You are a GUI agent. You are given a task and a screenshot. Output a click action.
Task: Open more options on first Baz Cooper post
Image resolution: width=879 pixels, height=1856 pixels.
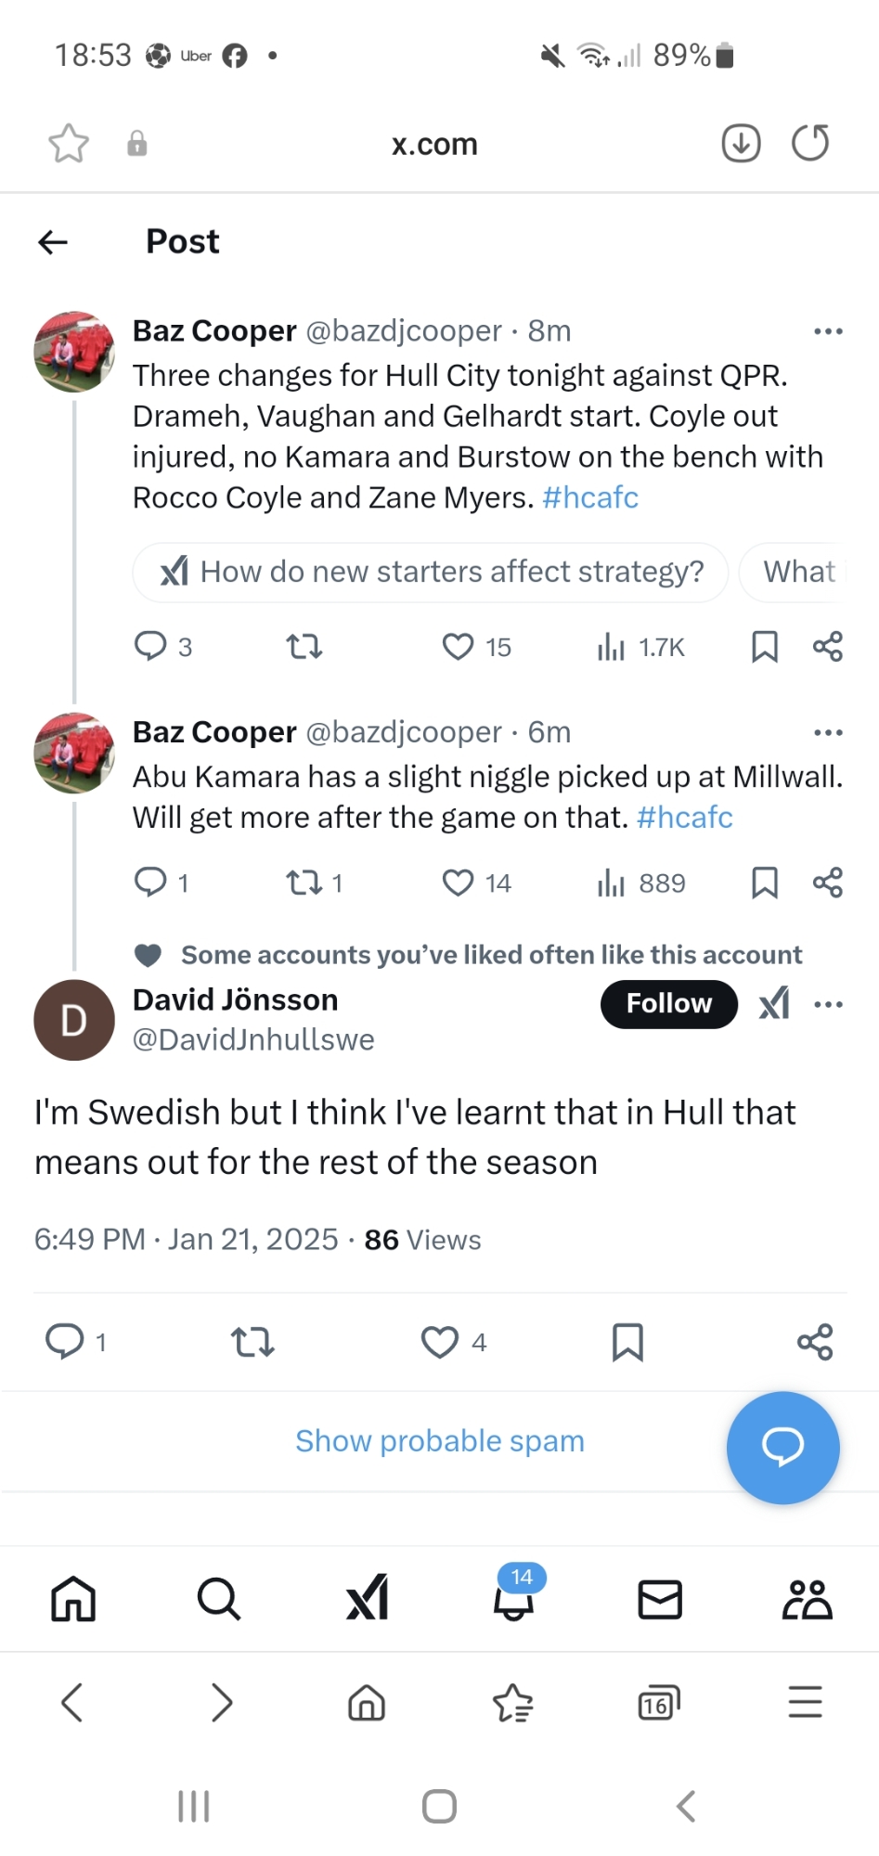pyautogui.click(x=827, y=331)
